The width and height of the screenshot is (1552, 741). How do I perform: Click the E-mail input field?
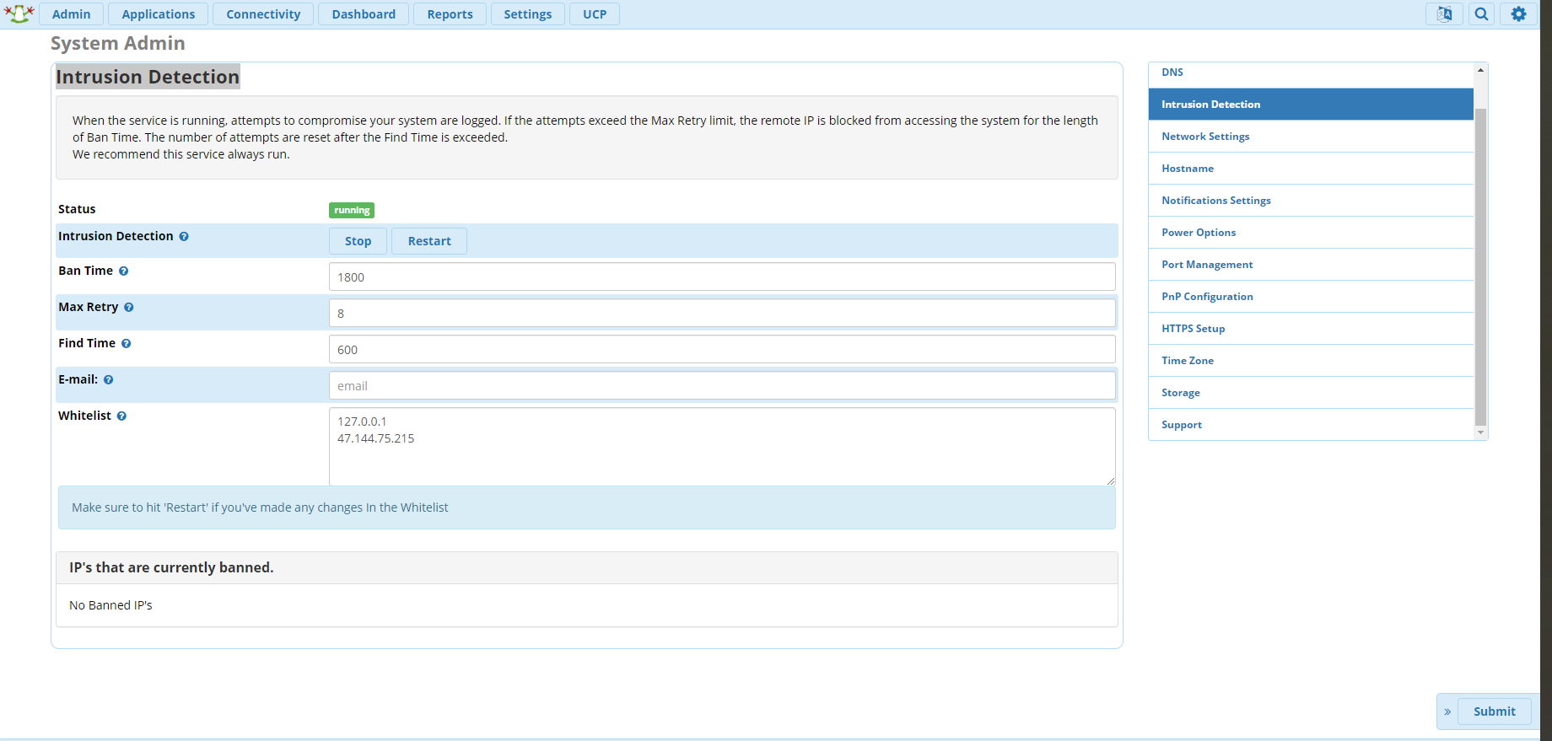(x=722, y=386)
